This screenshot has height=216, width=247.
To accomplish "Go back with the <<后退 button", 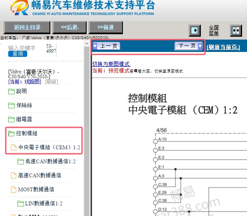I will click(x=69, y=28).
